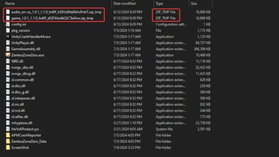279x157 pixels.
Task: Select the sl.interposer.dll file name
Action: point(23,98)
